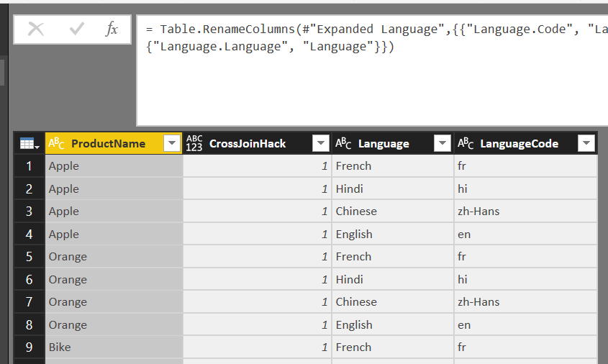Select row number 1

point(30,166)
